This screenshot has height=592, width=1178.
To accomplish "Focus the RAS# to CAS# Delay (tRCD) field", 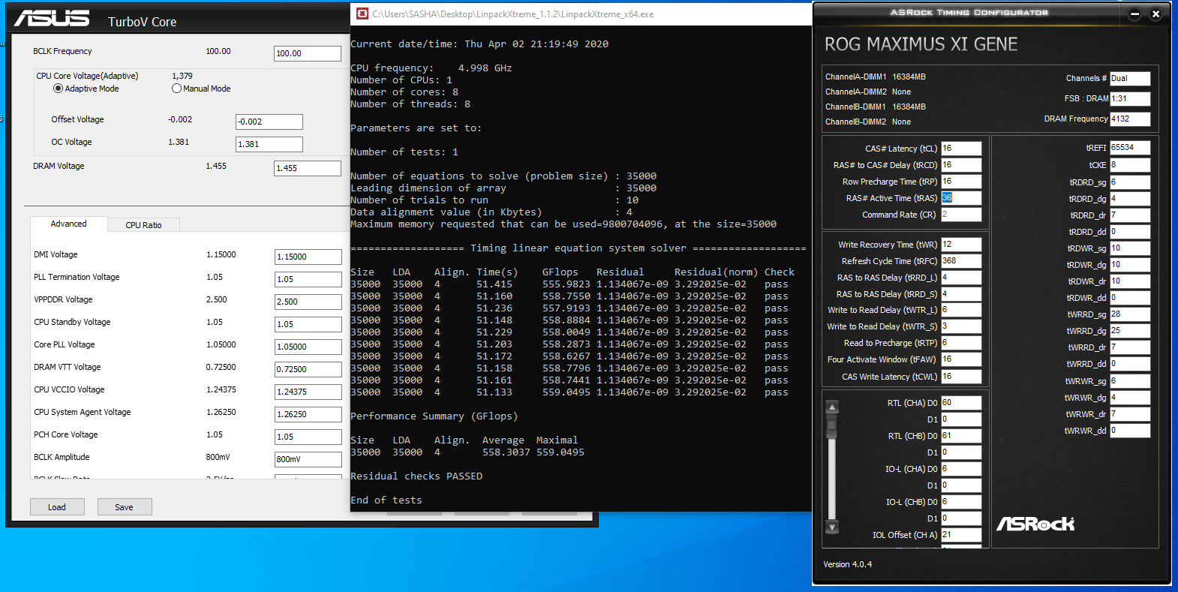I will point(961,165).
